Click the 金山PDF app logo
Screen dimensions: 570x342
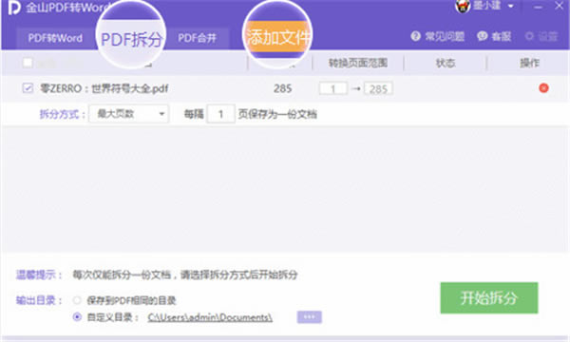coord(14,8)
